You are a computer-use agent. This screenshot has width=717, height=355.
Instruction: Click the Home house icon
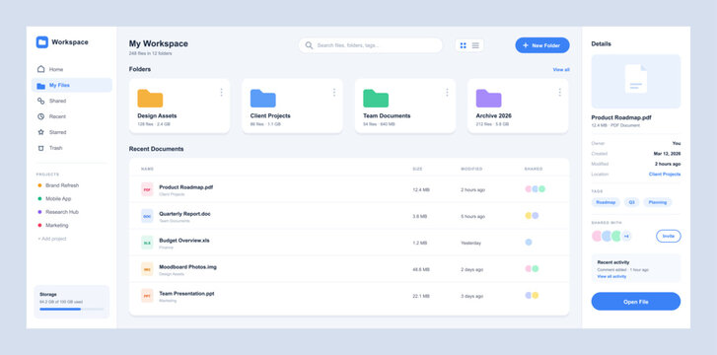point(40,69)
